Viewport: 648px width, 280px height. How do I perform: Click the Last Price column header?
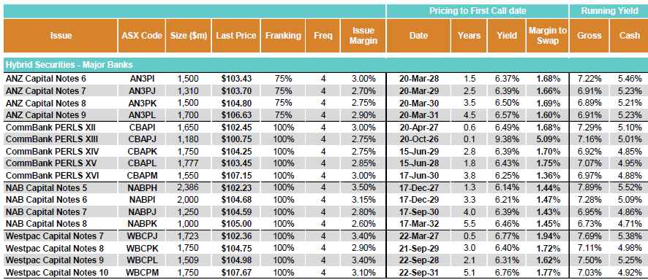click(x=236, y=36)
